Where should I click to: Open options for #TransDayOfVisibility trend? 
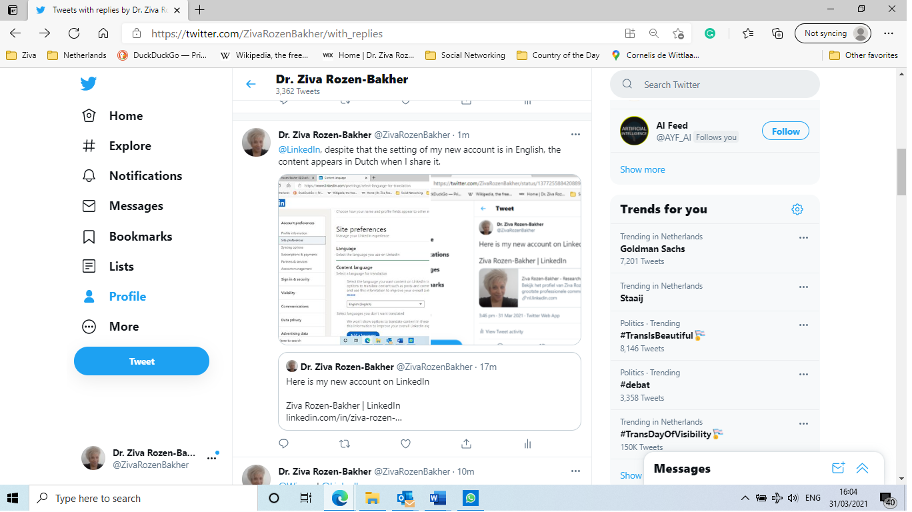[x=803, y=423]
